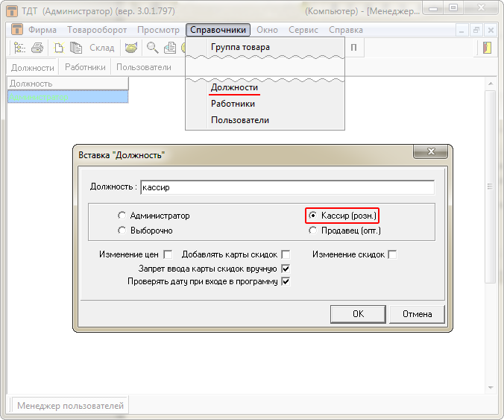Click the document report icon beside magnifier
The height and width of the screenshot is (420, 504).
[x=169, y=48]
